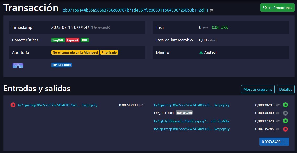Image resolution: width=297 pixels, height=153 pixels.
Task: Toggle the Mostrar diagrama button
Action: (x=258, y=89)
